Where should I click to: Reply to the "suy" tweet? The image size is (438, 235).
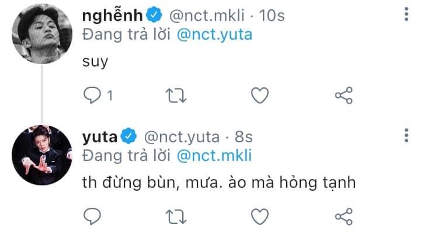coord(92,95)
